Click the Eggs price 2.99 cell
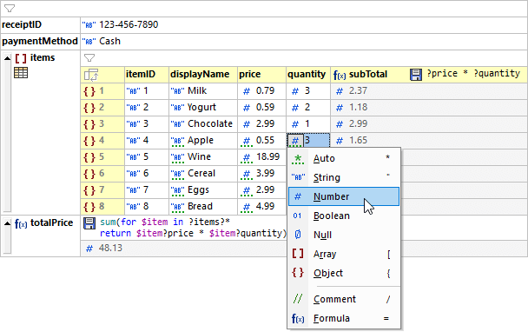 pyautogui.click(x=261, y=190)
